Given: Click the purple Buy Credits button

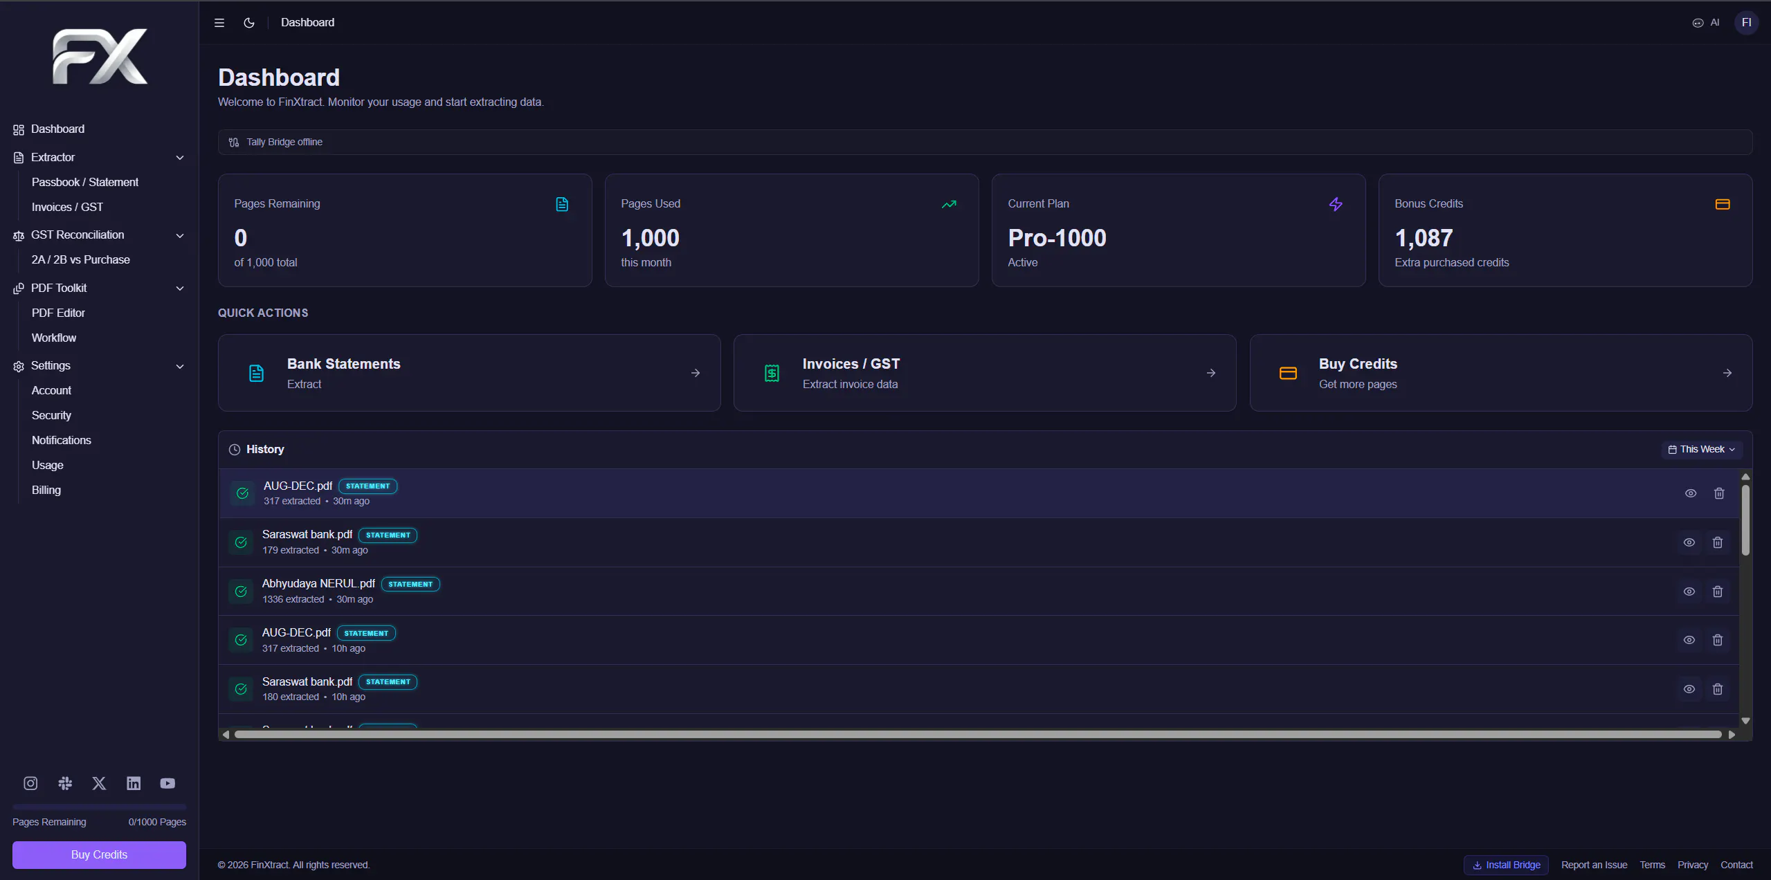Looking at the screenshot, I should [x=99, y=855].
